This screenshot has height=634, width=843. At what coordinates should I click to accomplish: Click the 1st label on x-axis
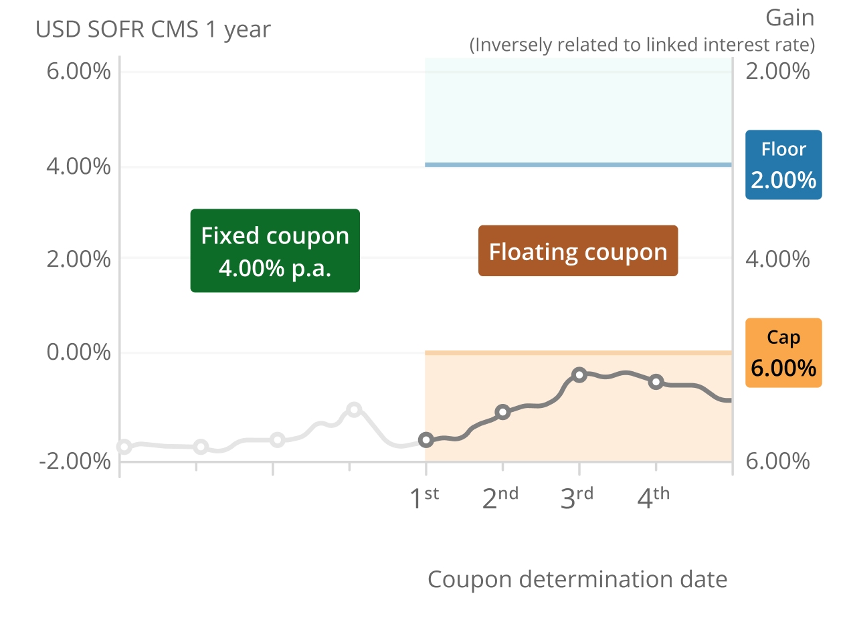point(424,498)
